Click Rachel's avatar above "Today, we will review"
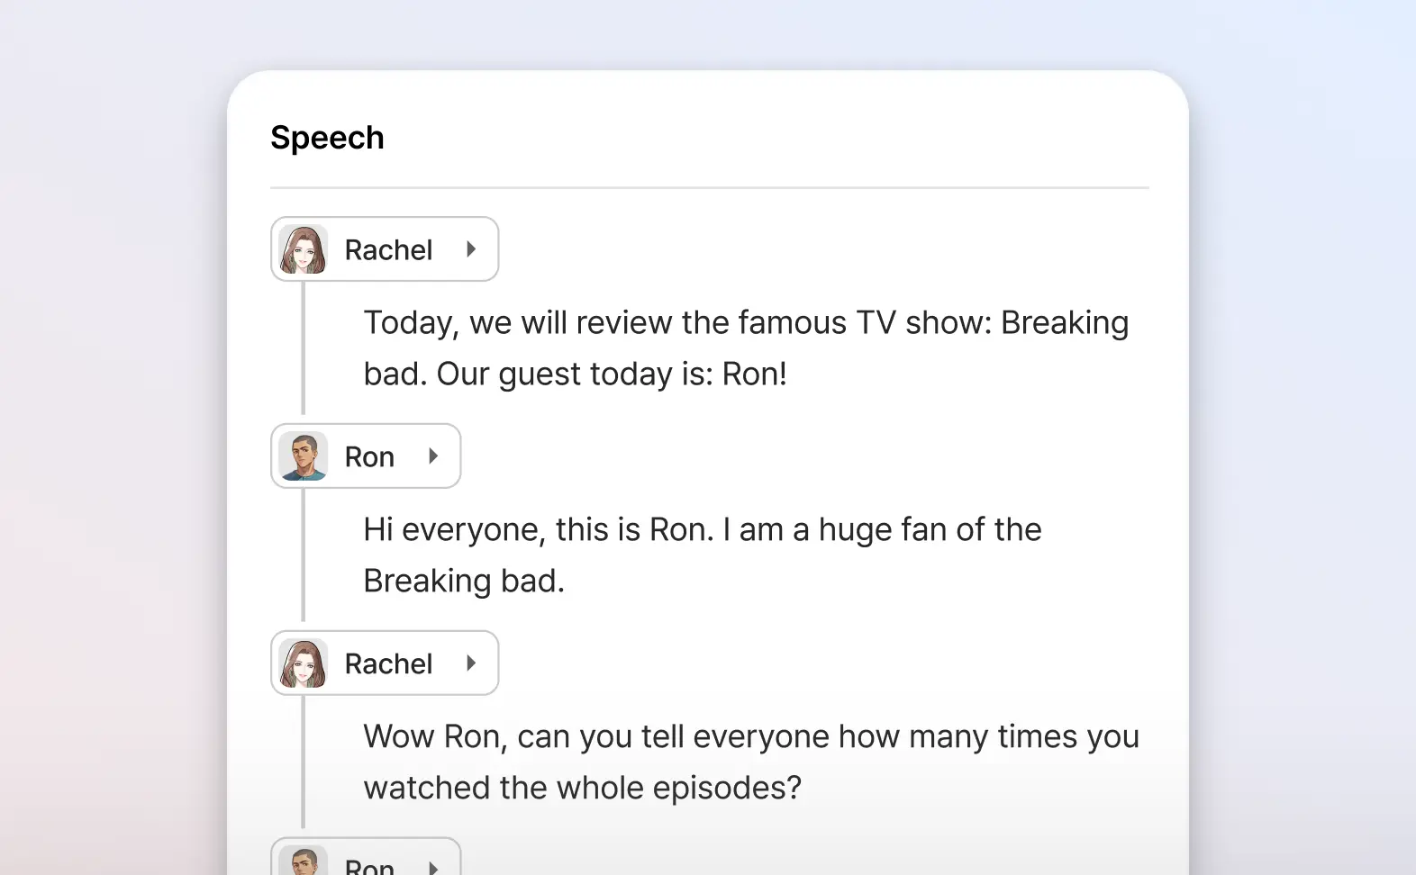This screenshot has width=1416, height=875. click(304, 249)
